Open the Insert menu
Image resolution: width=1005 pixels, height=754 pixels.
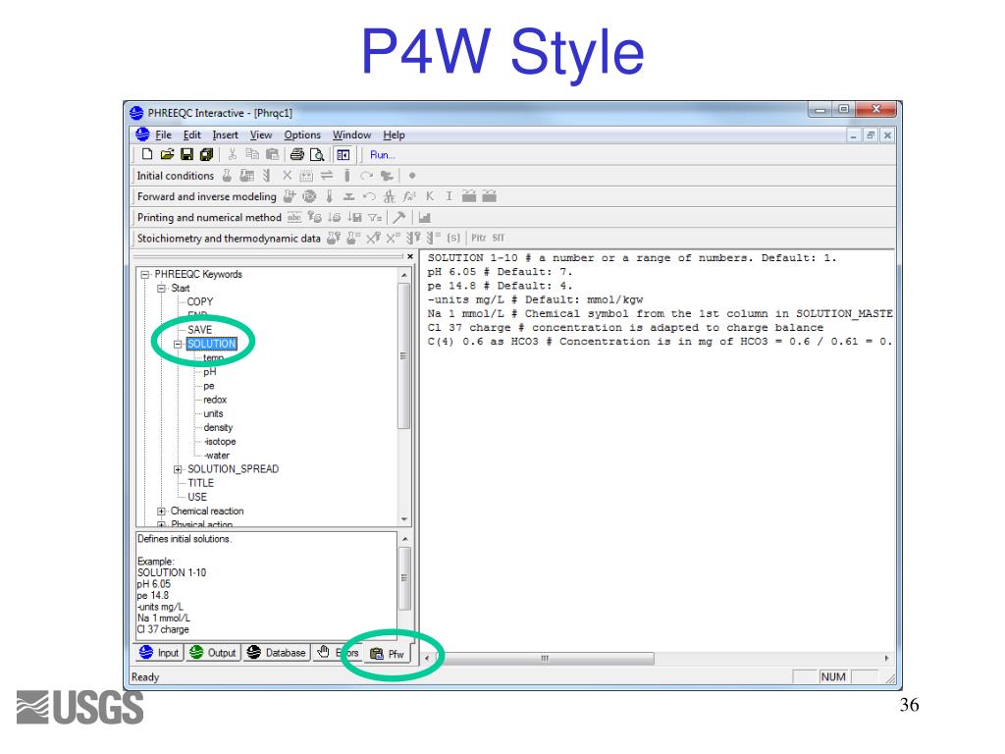225,135
